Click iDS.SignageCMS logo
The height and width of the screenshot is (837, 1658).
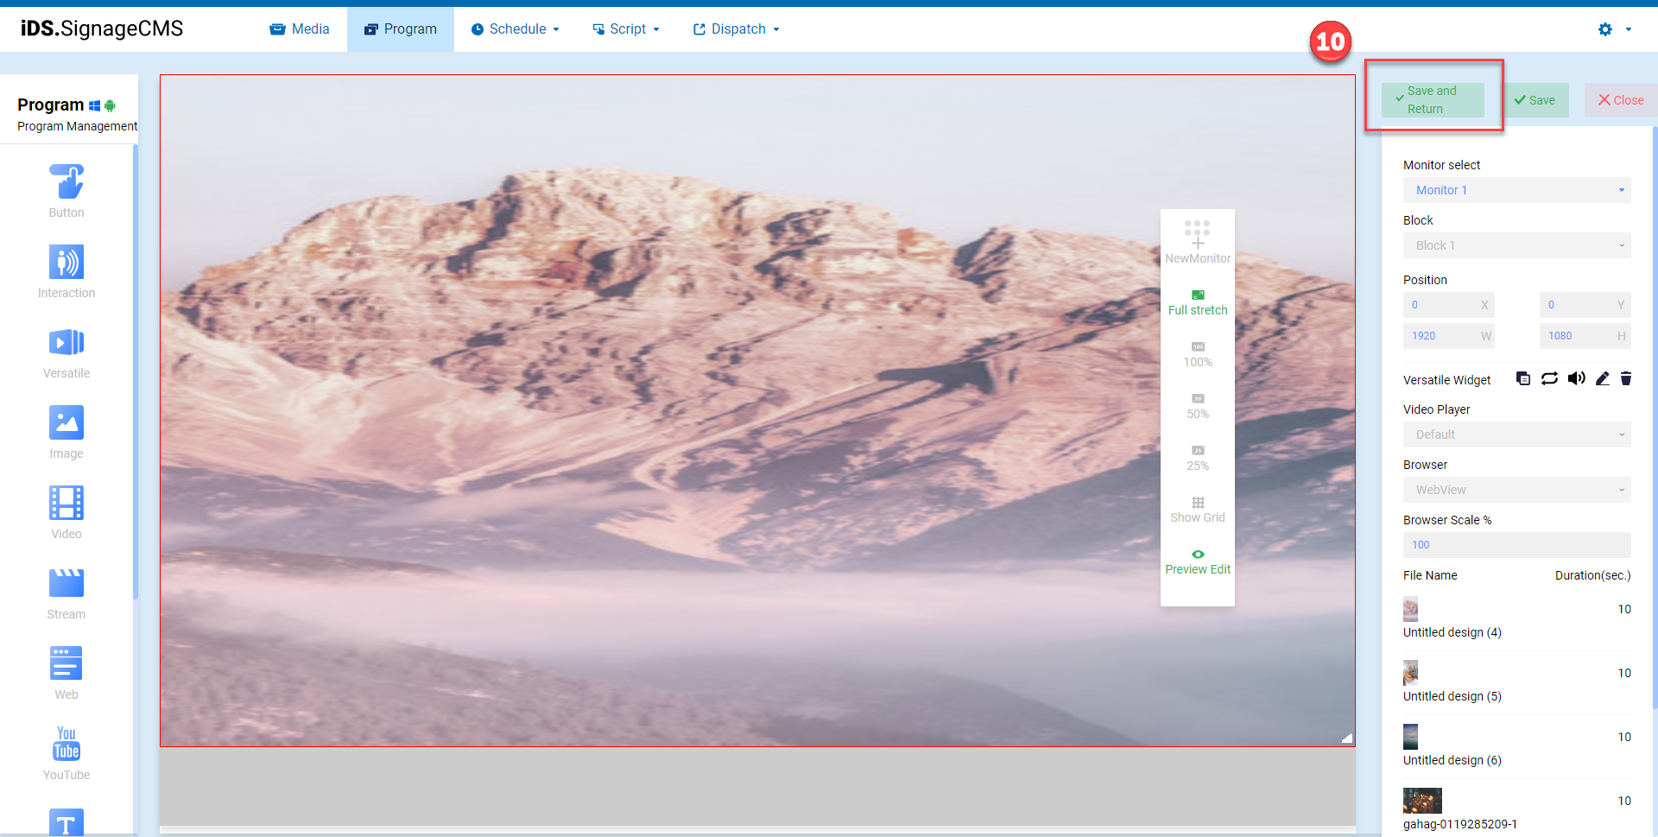pyautogui.click(x=102, y=29)
